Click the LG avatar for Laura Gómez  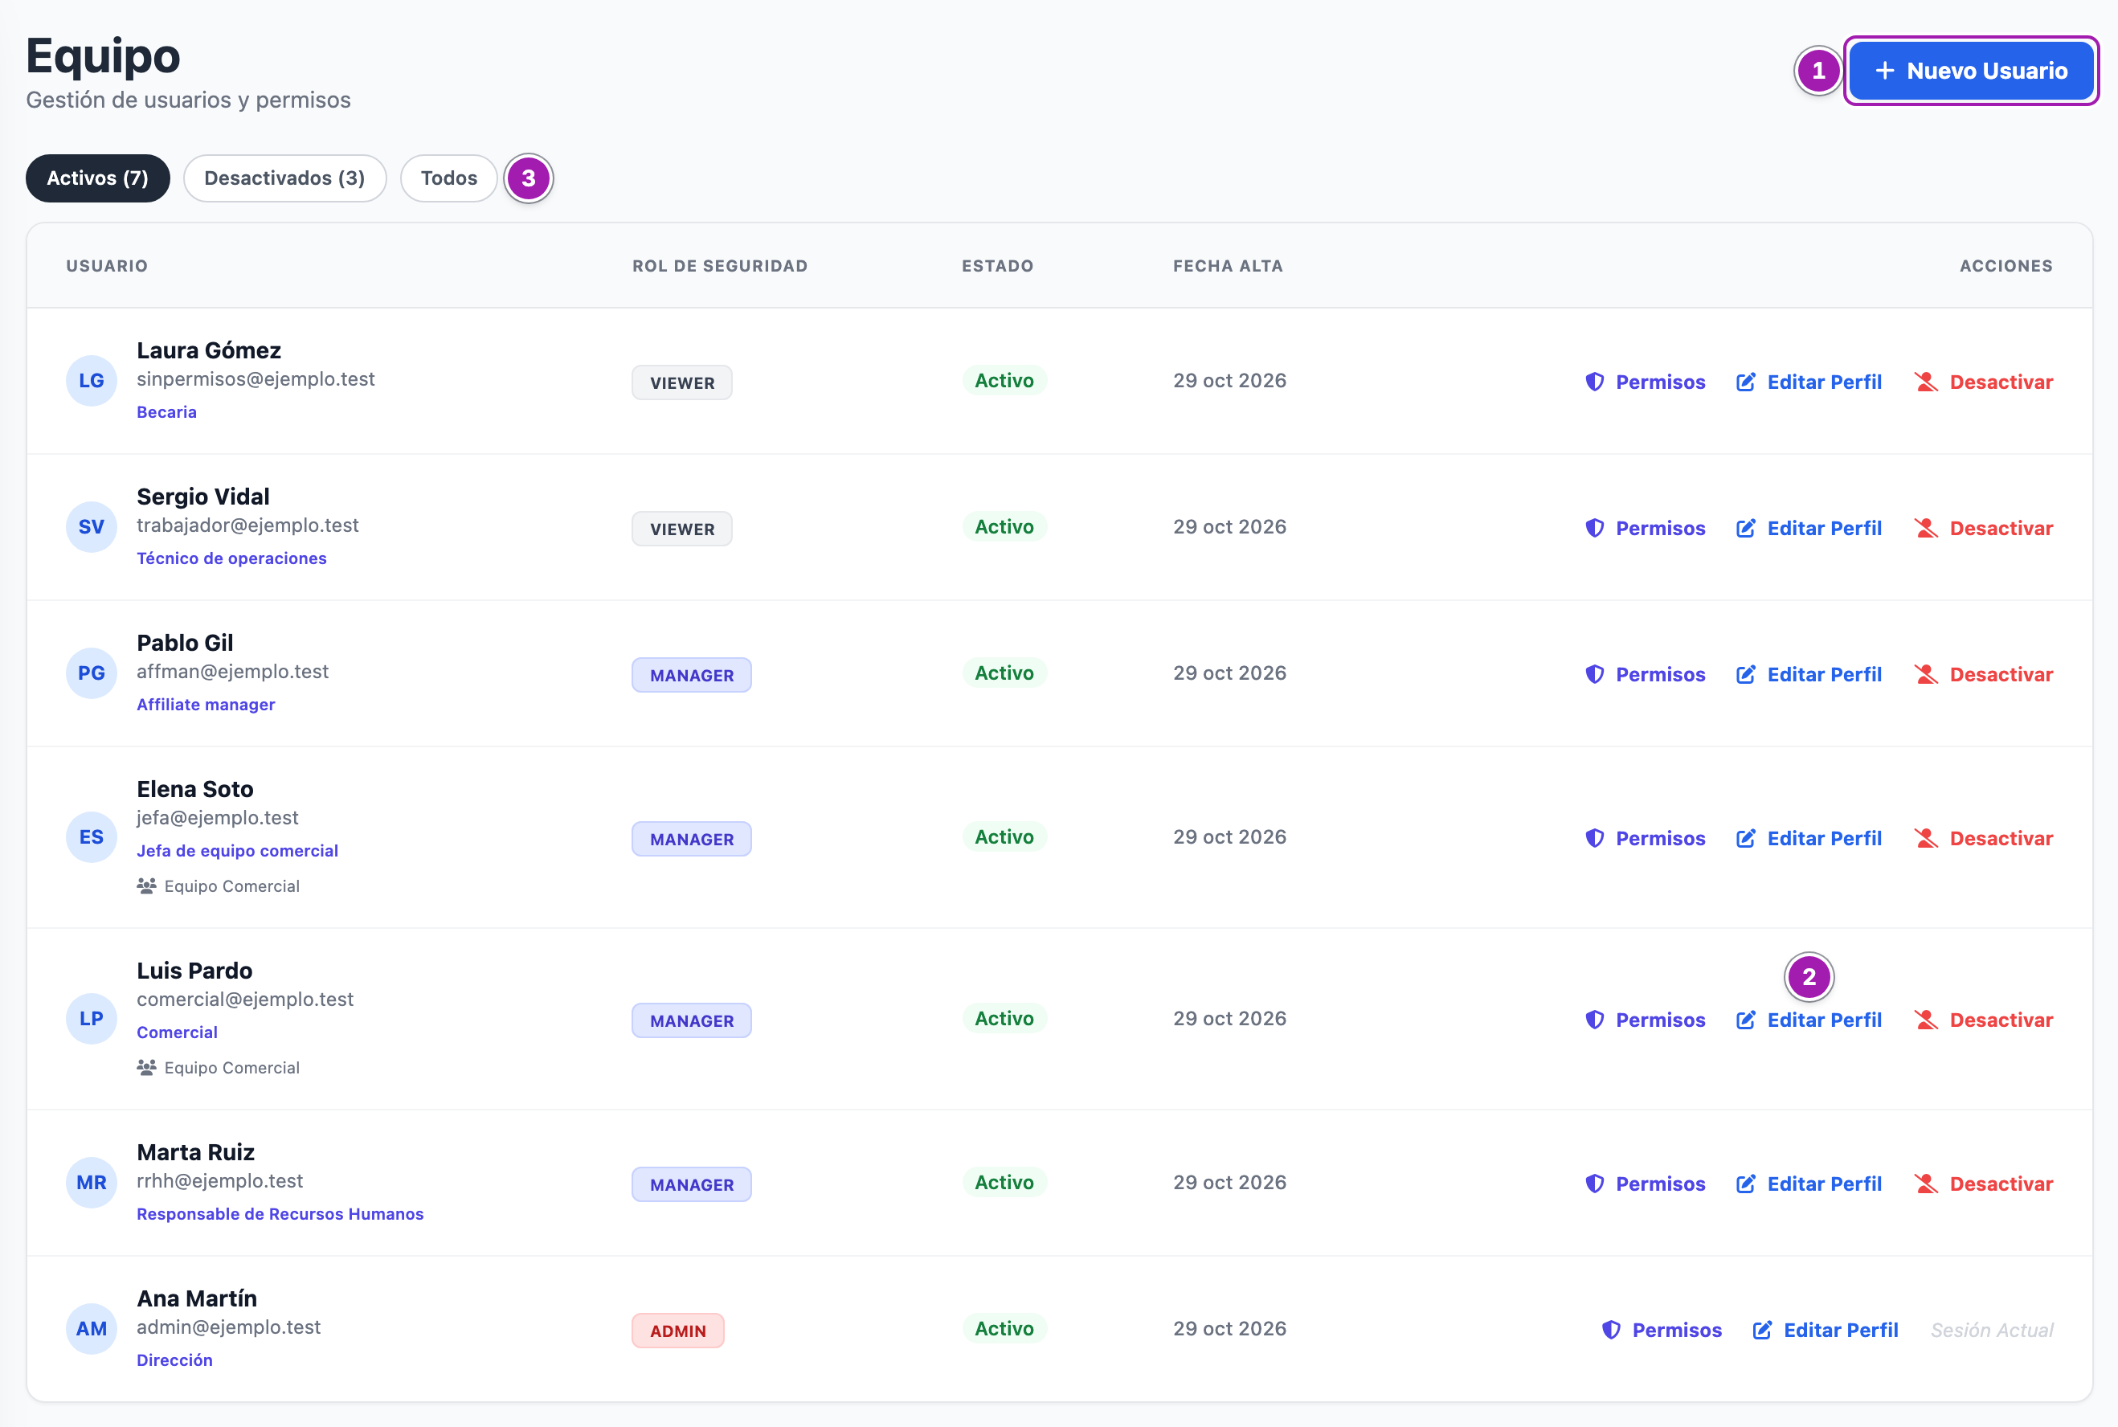[91, 382]
